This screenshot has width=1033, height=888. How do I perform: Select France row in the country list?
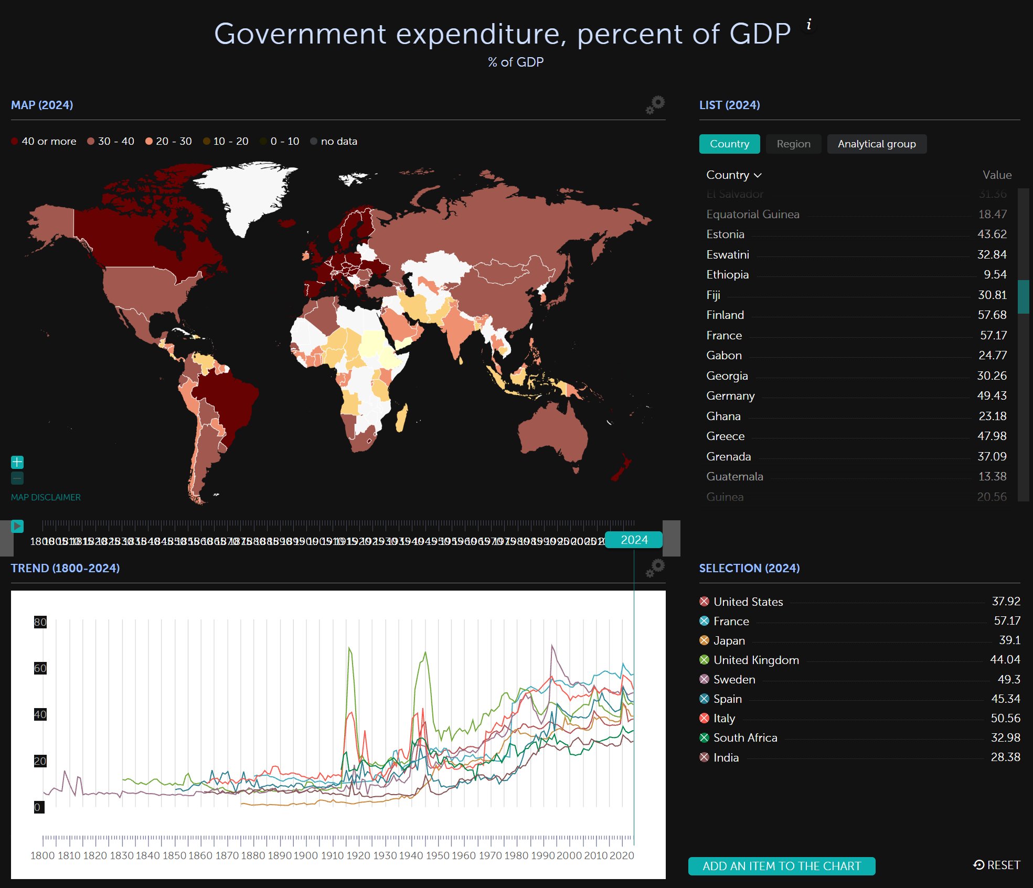pos(856,335)
